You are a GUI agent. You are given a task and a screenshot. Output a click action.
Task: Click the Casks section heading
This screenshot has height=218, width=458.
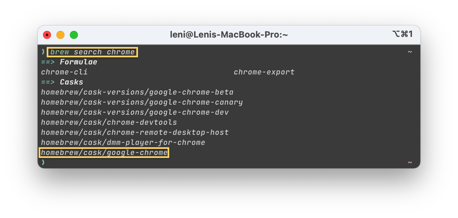(72, 82)
